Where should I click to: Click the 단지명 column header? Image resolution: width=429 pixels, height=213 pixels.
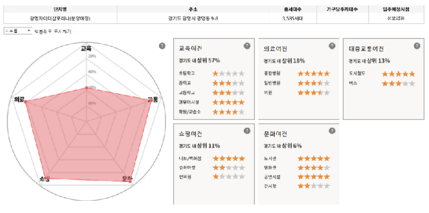click(x=60, y=9)
